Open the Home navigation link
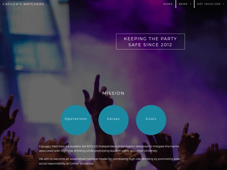 [168, 4]
